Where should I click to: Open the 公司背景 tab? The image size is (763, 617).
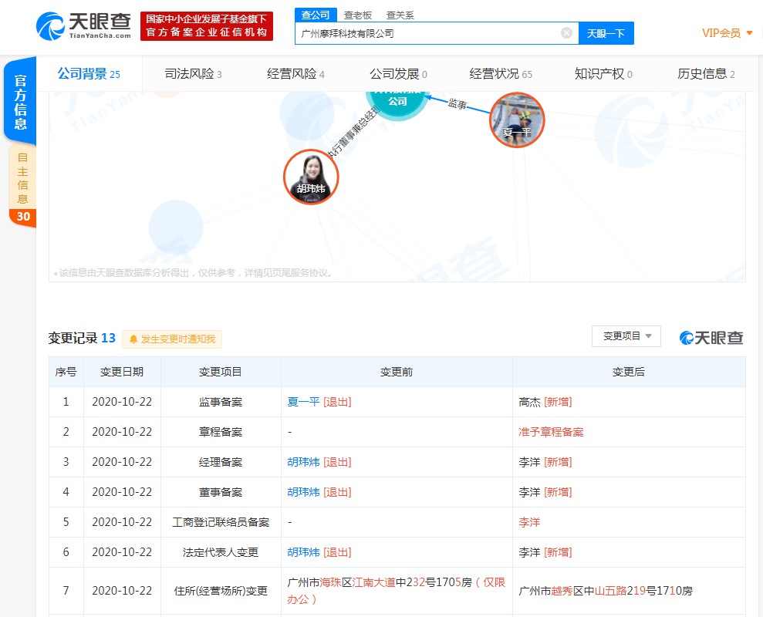click(89, 74)
